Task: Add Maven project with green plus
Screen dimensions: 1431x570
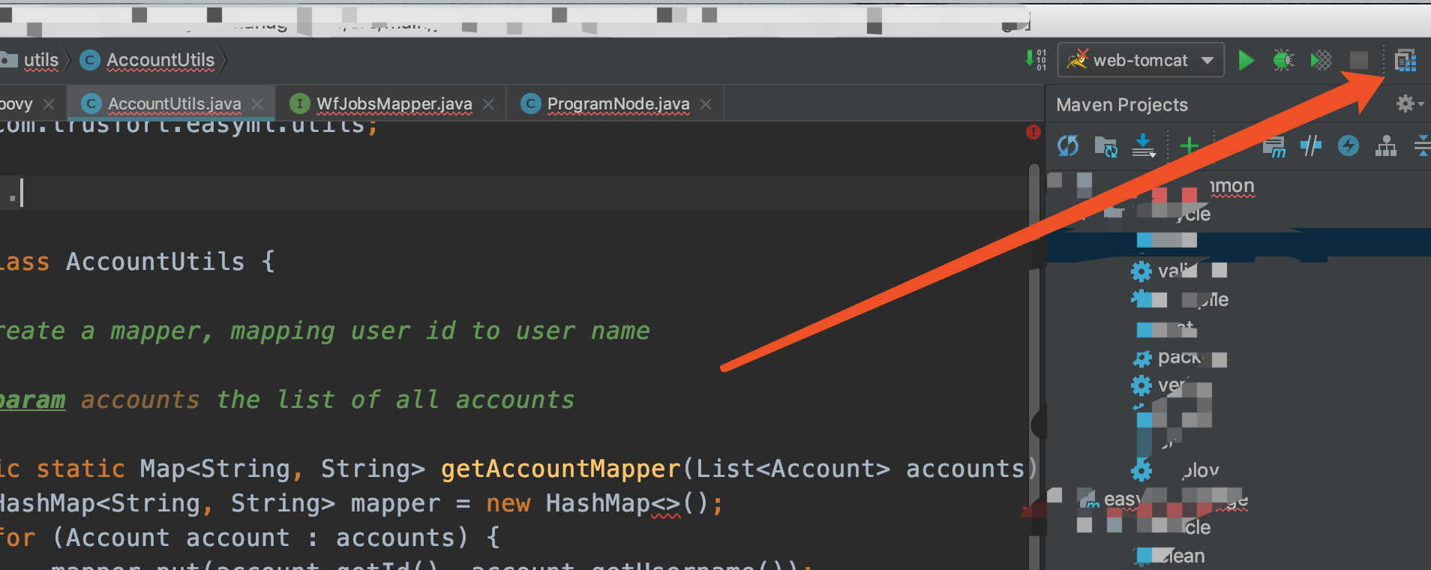Action: tap(1189, 145)
